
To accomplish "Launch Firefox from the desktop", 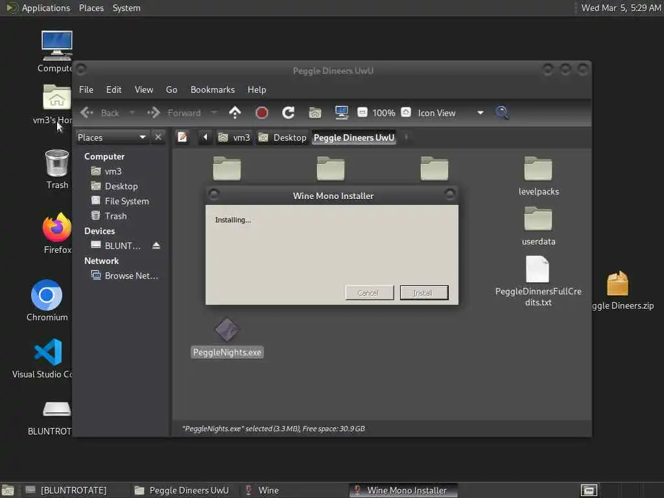I will pos(57,233).
